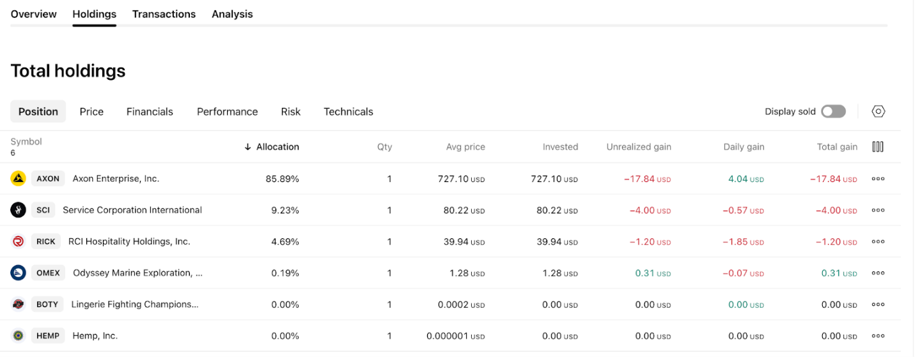Click the 0.0002 USD average price cell

(x=462, y=305)
